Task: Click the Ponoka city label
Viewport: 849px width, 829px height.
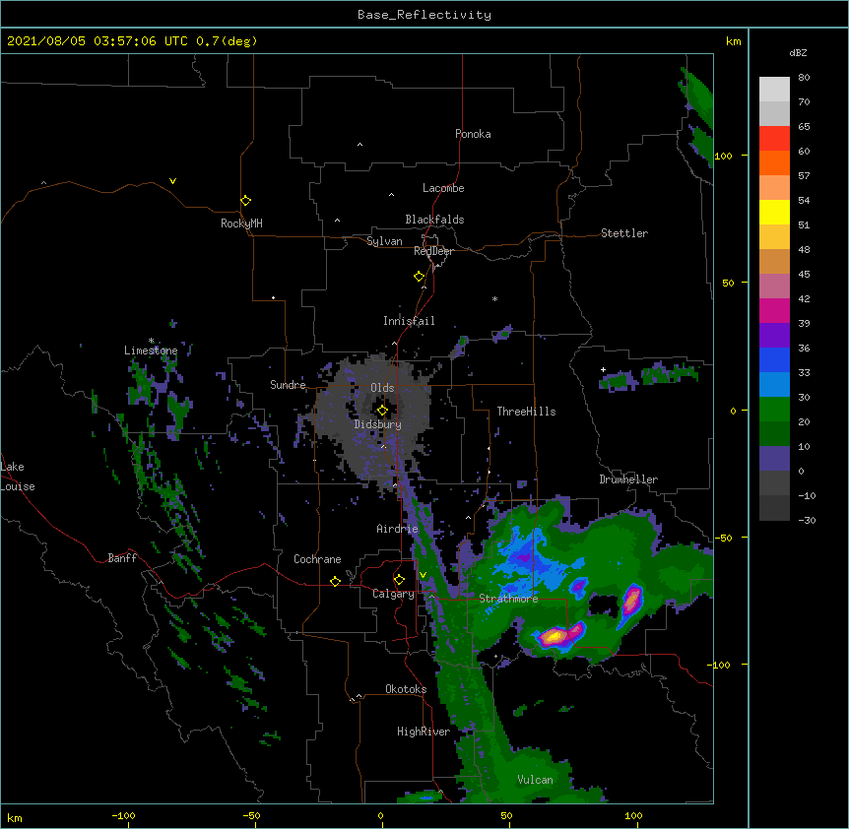Action: [473, 134]
